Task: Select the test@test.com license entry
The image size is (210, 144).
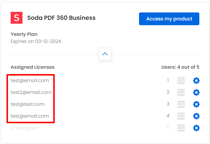Action: (x=28, y=104)
